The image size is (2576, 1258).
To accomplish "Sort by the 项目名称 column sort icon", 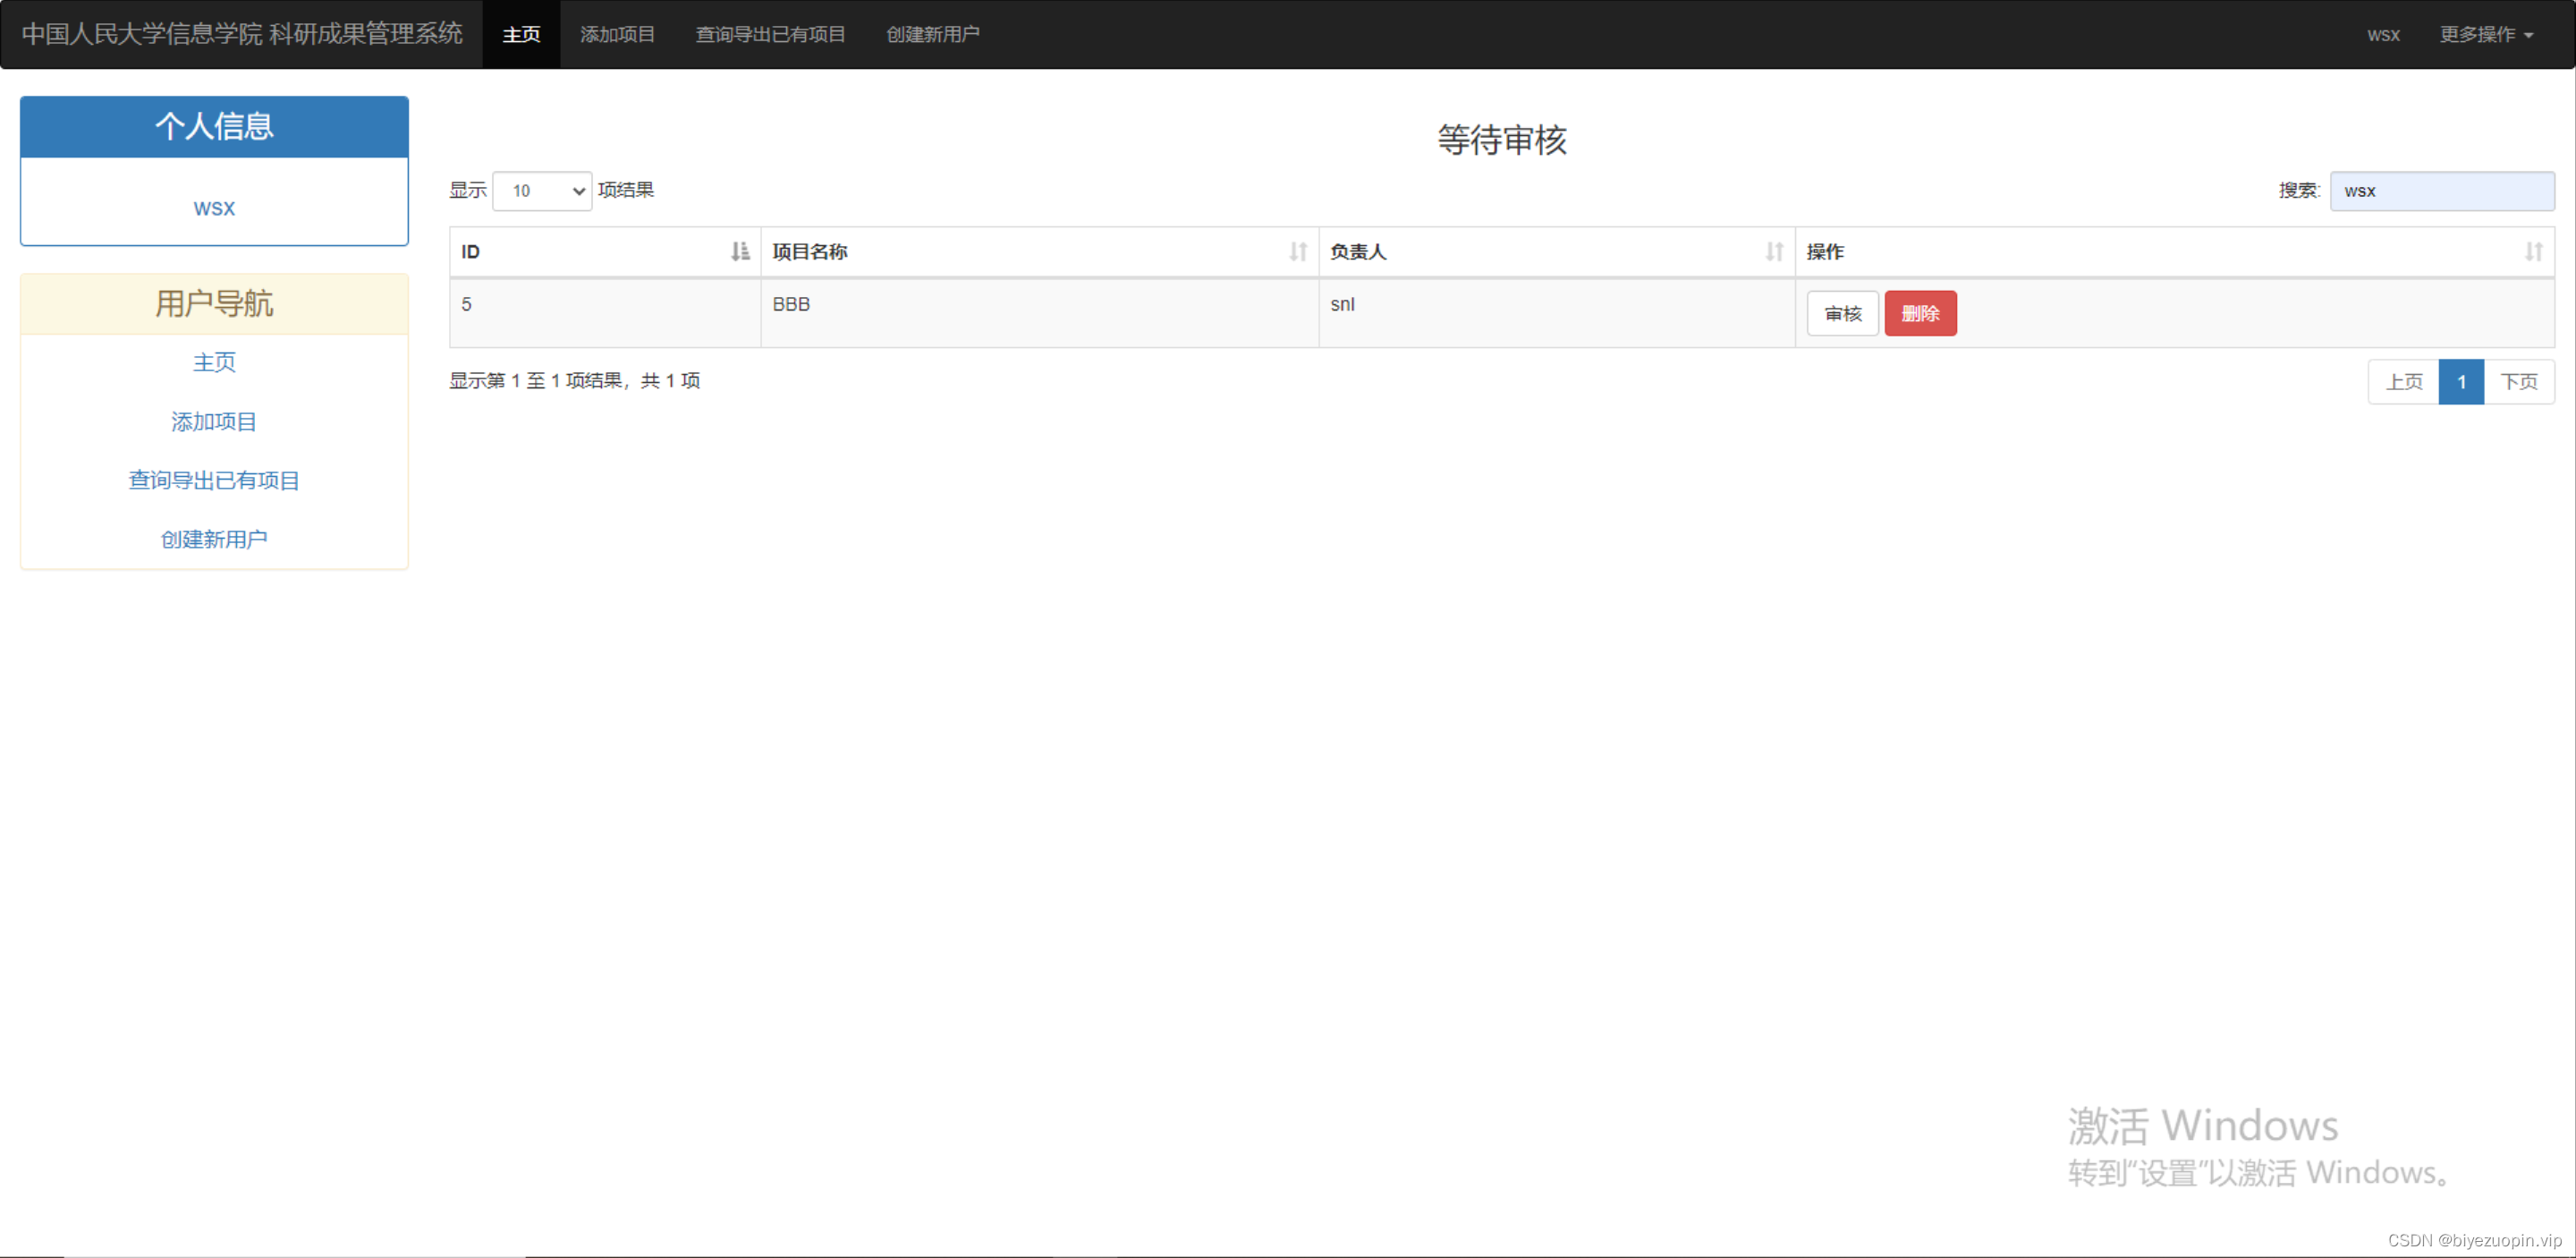I will point(1297,252).
